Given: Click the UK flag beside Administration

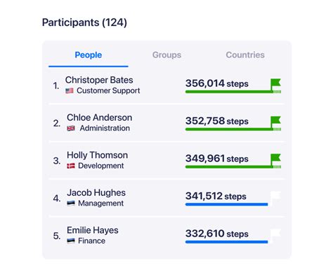Looking at the screenshot, I should [71, 128].
